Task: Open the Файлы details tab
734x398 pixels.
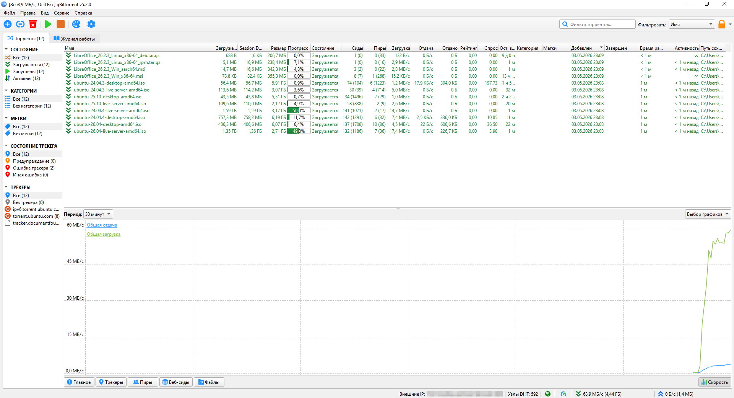Action: [209, 382]
